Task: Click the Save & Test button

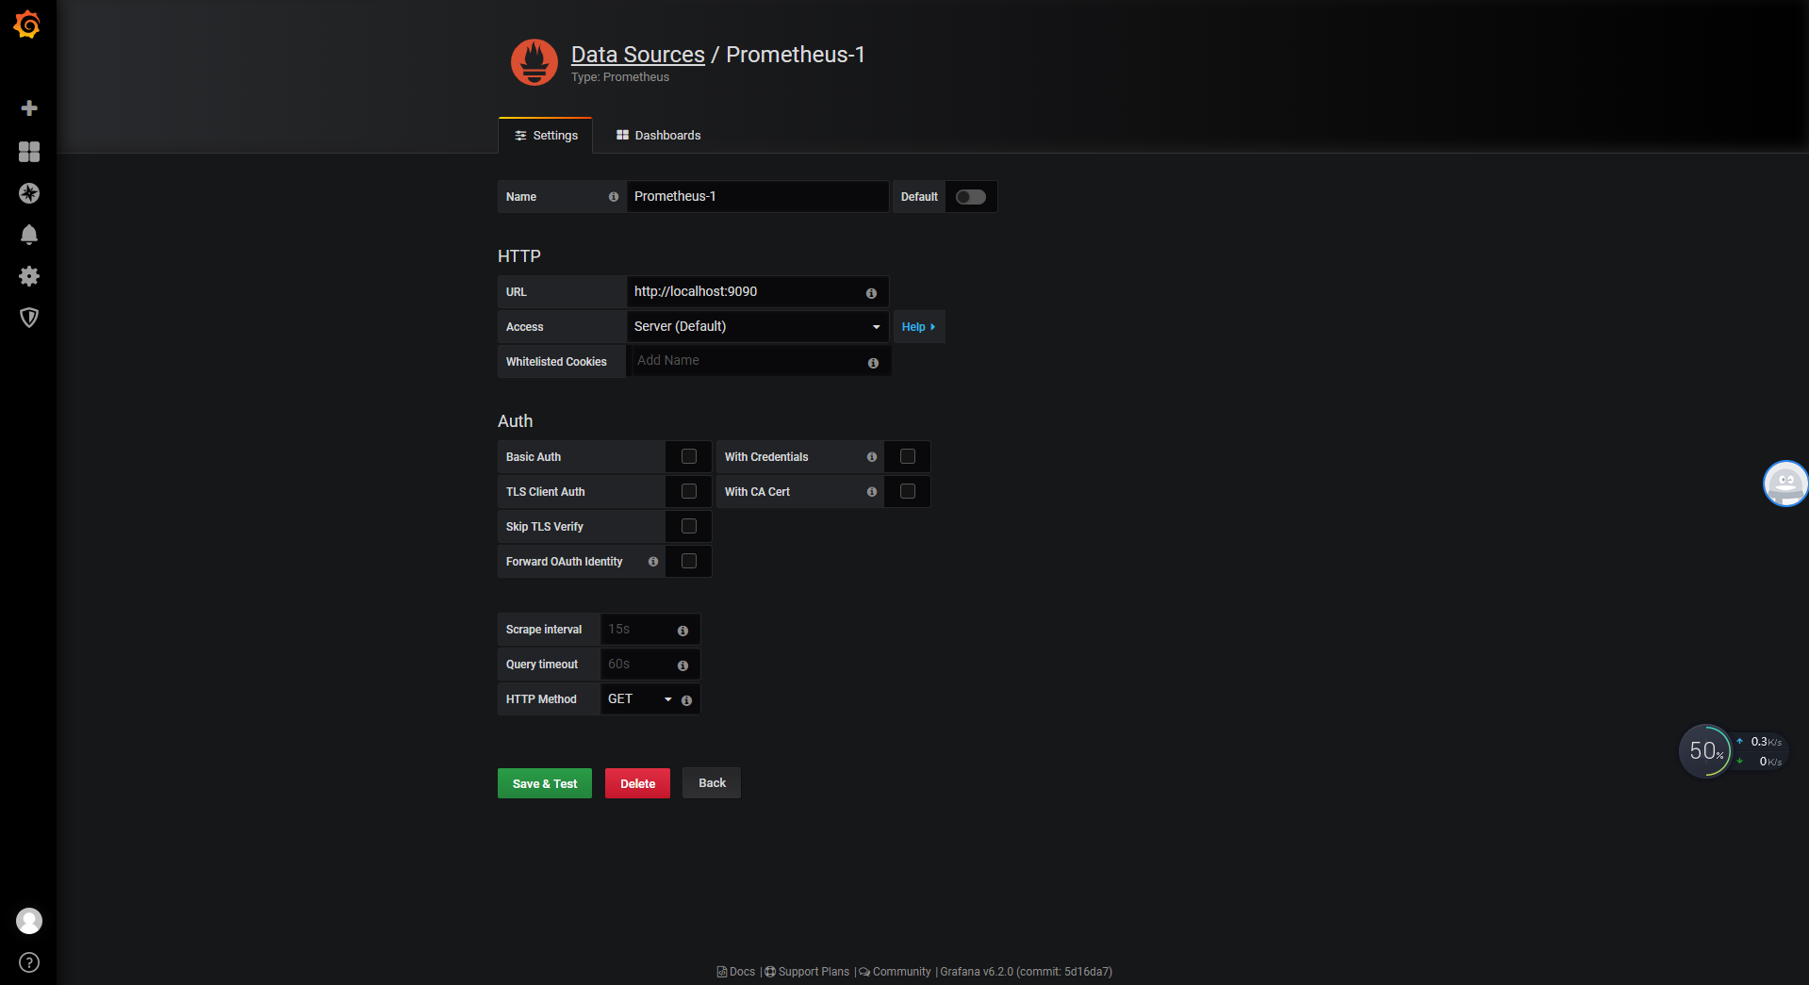Action: point(545,783)
